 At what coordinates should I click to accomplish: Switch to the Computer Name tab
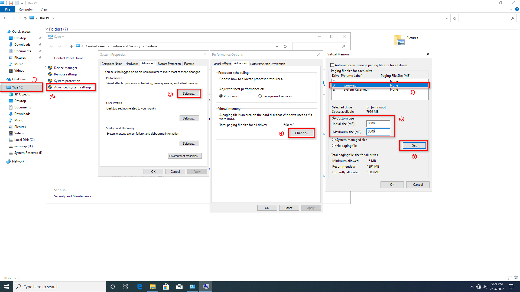pyautogui.click(x=112, y=64)
